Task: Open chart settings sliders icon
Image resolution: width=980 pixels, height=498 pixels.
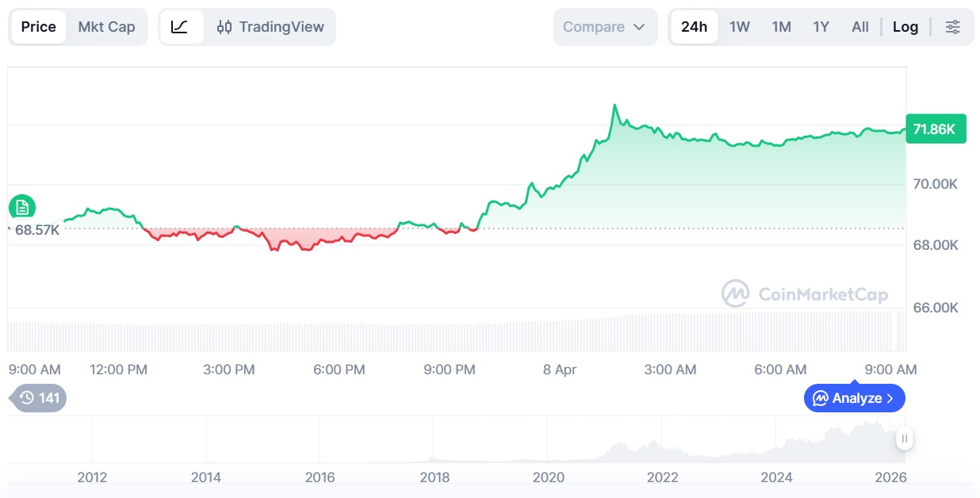Action: click(952, 27)
